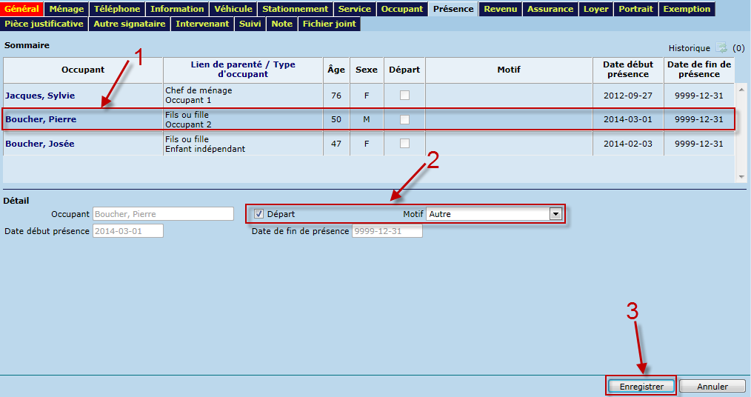Image resolution: width=751 pixels, height=397 pixels.
Task: Open the Motif dropdown list
Action: pos(555,214)
